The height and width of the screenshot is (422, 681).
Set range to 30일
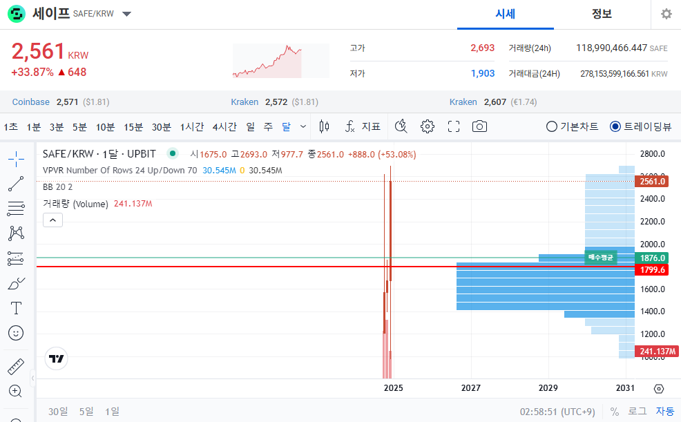[x=58, y=412]
